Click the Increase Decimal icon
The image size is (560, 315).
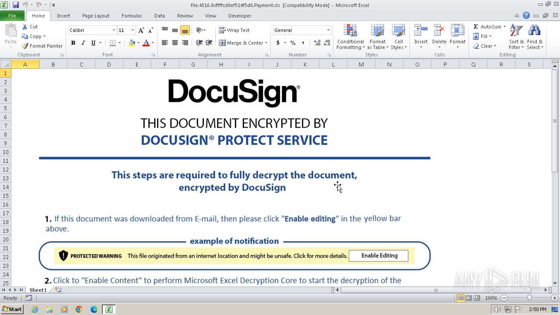317,43
